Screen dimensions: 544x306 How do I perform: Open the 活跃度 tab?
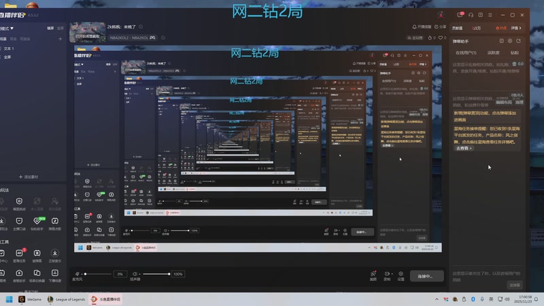(x=494, y=53)
